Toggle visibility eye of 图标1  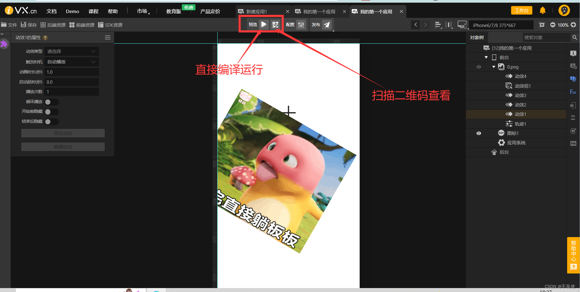pyautogui.click(x=479, y=133)
